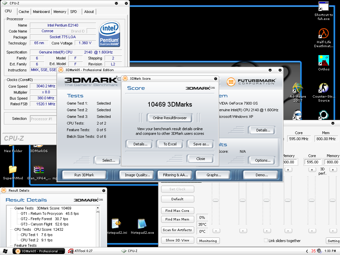This screenshot has width=340, height=255.
Task: Click Options... button in 3DMark05 results
Action: click(263, 160)
